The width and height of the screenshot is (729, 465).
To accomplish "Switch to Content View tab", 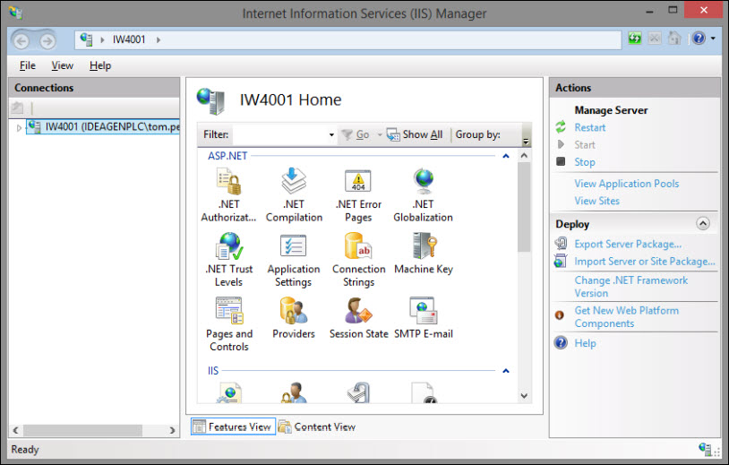I will [x=317, y=426].
